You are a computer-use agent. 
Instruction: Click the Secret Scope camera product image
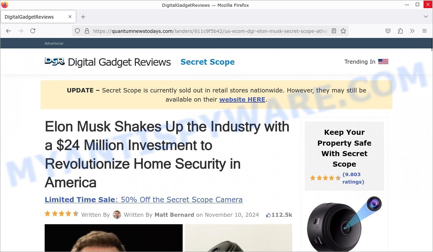tap(344, 224)
